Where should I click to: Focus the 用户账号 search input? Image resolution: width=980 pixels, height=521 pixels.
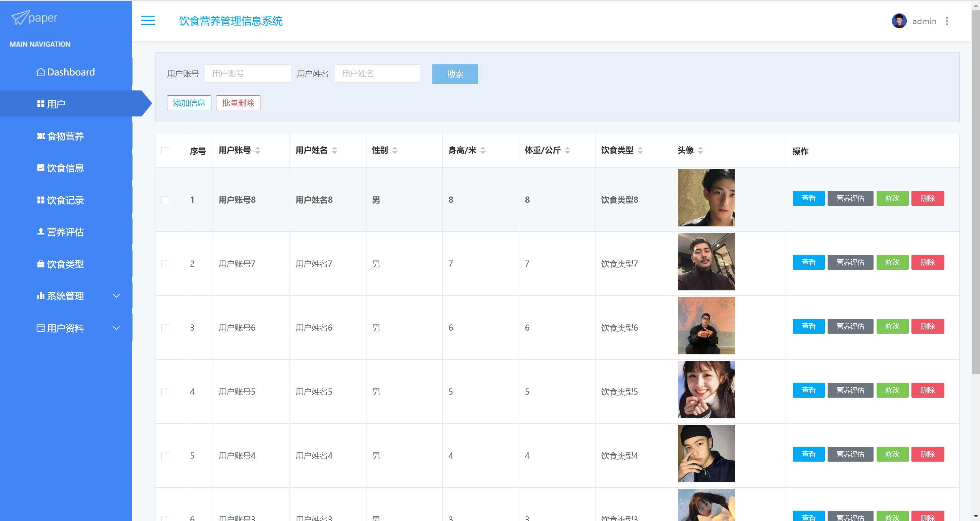coord(248,74)
